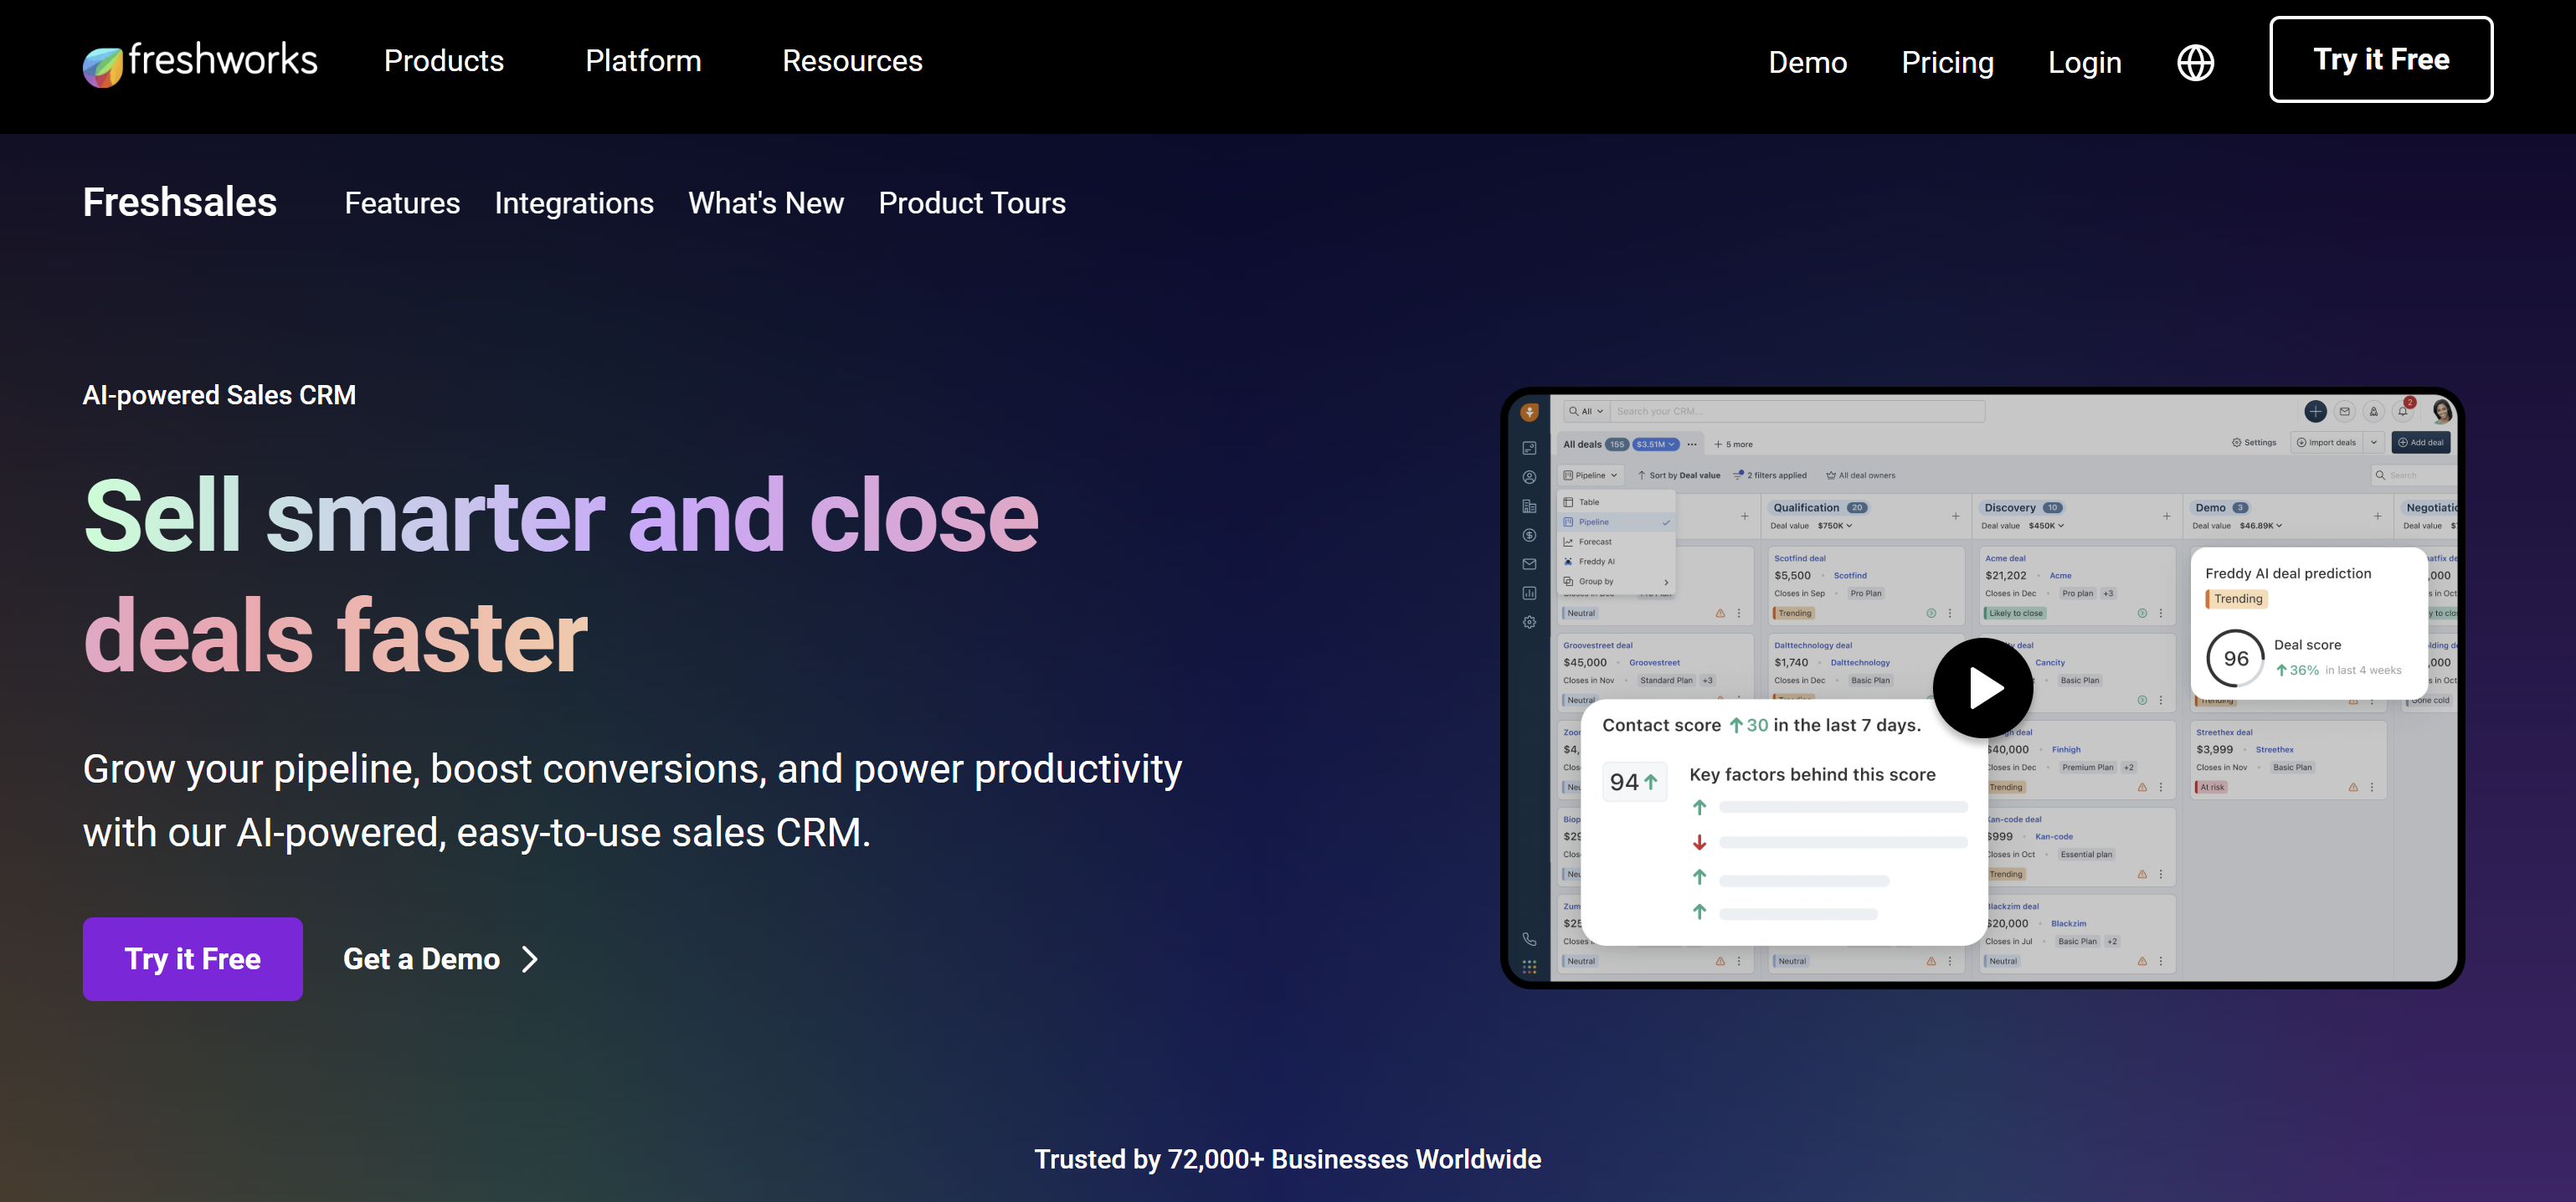Open the Login link
The height and width of the screenshot is (1202, 2576).
2084,62
